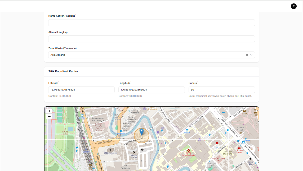Viewport: 303px width, 171px height.
Task: Click the hospital icon near Dr. Yanti Siiman
Action: pyautogui.click(x=239, y=148)
